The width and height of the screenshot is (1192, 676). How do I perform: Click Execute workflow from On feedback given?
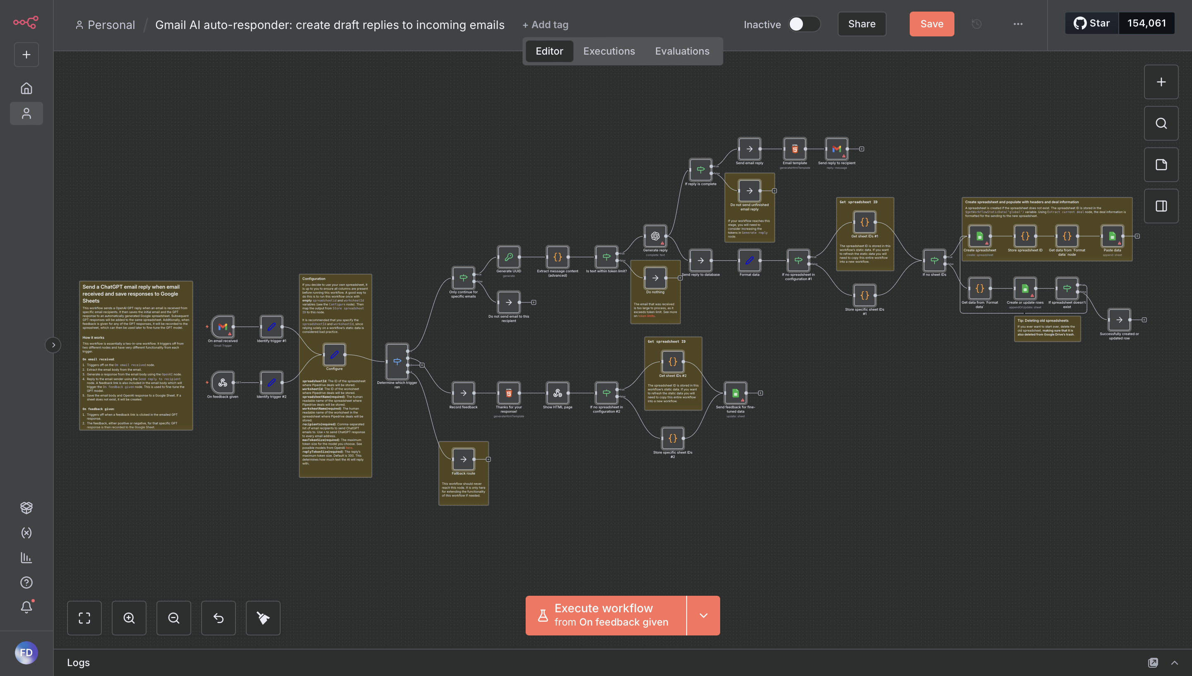pyautogui.click(x=606, y=616)
